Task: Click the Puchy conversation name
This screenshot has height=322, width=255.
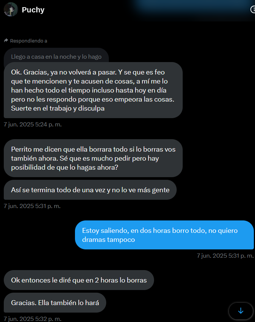Action: coord(33,10)
